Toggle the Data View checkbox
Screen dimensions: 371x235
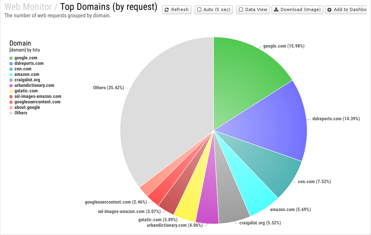(241, 9)
